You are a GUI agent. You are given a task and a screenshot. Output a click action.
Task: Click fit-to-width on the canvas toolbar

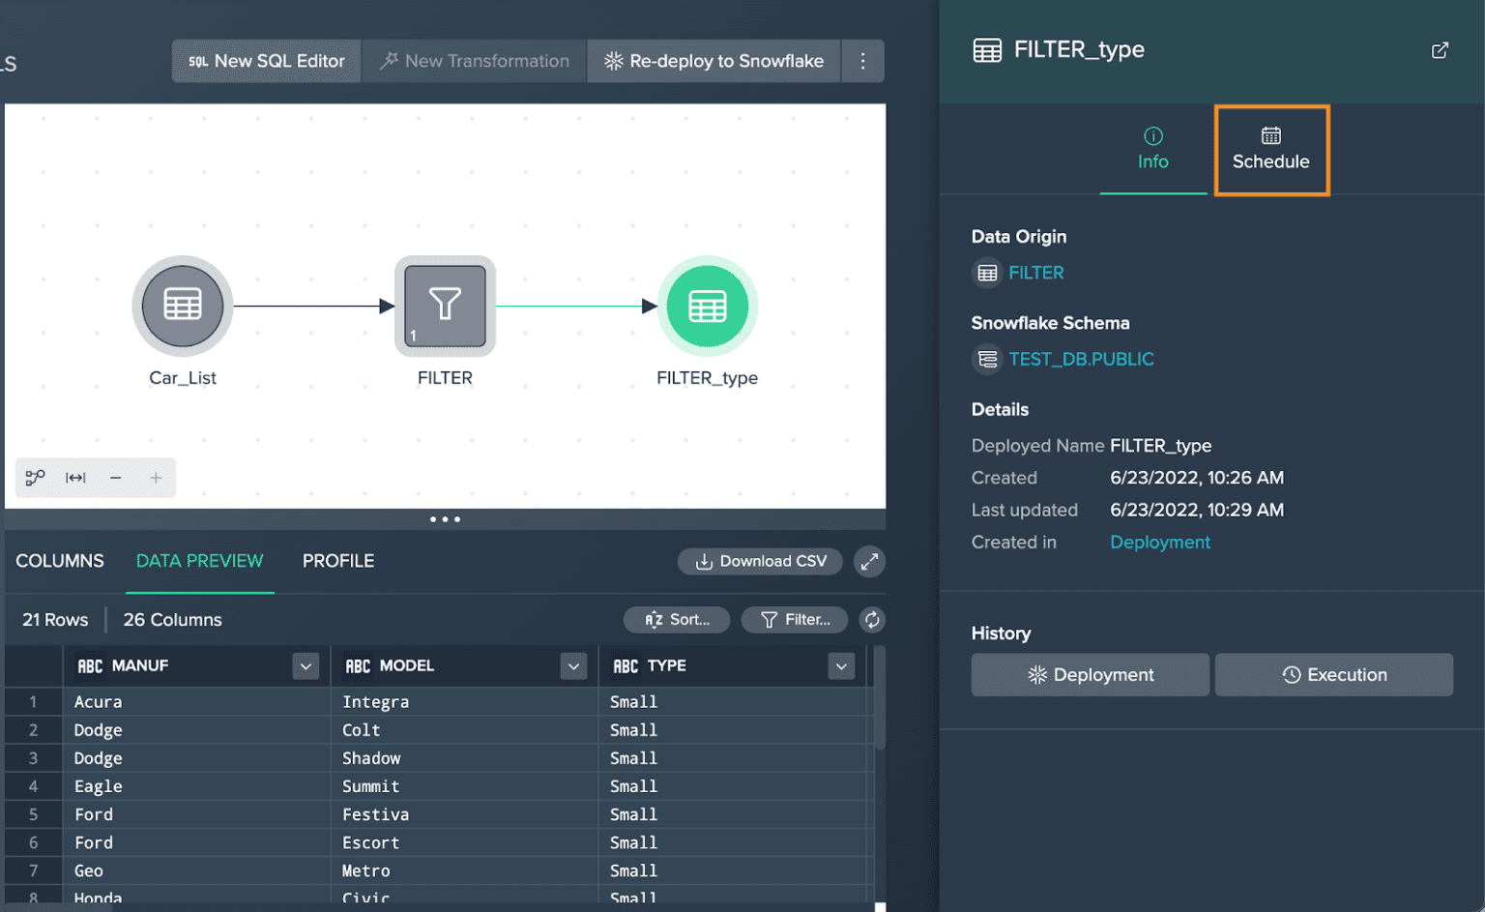(x=75, y=477)
